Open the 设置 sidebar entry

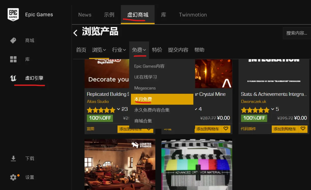pyautogui.click(x=30, y=177)
